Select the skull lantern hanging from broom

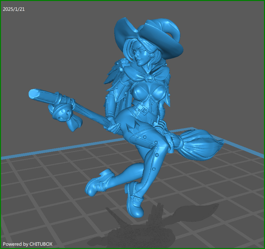coord(62,112)
